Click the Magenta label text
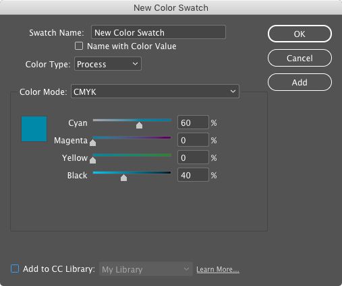This screenshot has width=342, height=286. 71,141
